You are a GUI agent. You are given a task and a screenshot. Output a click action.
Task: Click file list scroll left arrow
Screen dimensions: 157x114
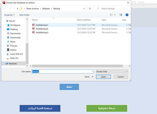31,66
